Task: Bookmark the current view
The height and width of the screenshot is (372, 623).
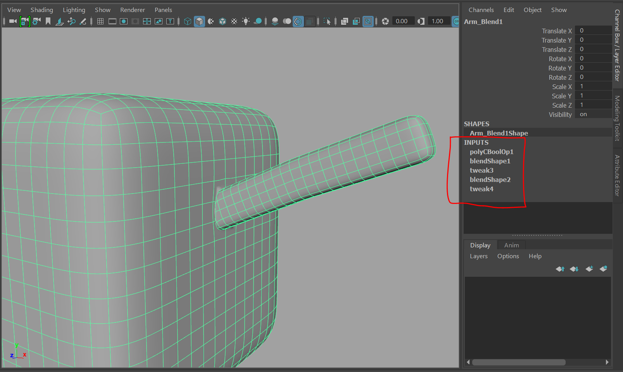Action: point(48,21)
